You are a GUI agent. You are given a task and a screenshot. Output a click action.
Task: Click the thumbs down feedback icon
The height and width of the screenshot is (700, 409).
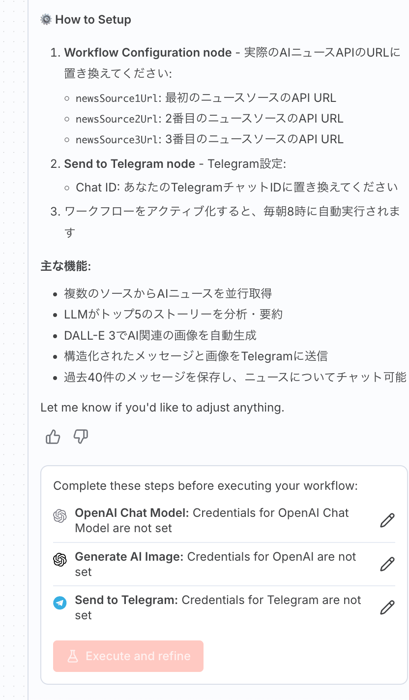81,437
